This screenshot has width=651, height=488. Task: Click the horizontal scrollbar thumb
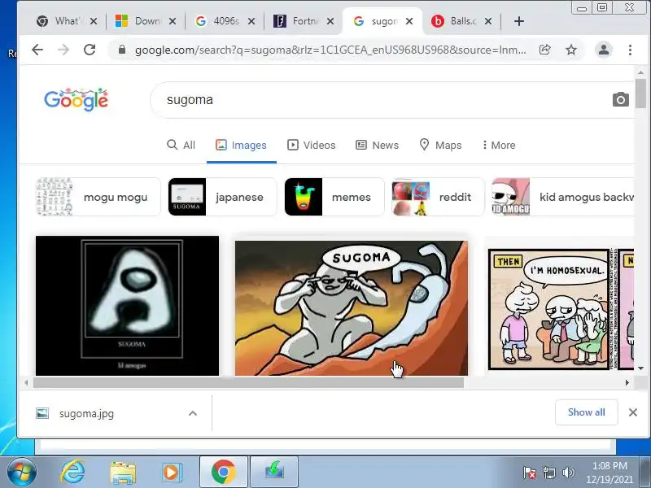point(248,382)
